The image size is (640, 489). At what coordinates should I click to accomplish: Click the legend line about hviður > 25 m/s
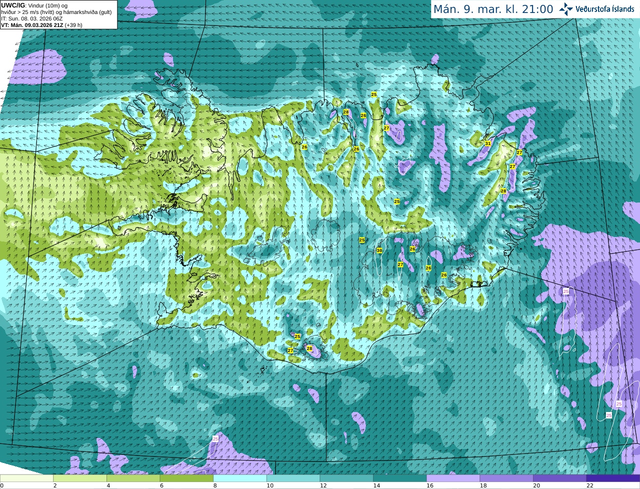pyautogui.click(x=56, y=12)
